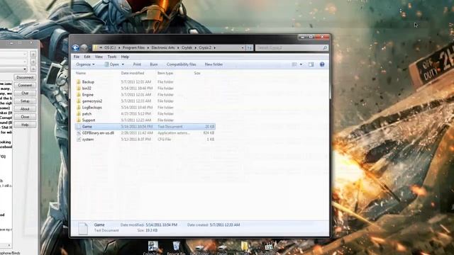The image size is (454, 255).
Task: Select the GDFBinary.en-us.dll file name
Action: pos(98,133)
